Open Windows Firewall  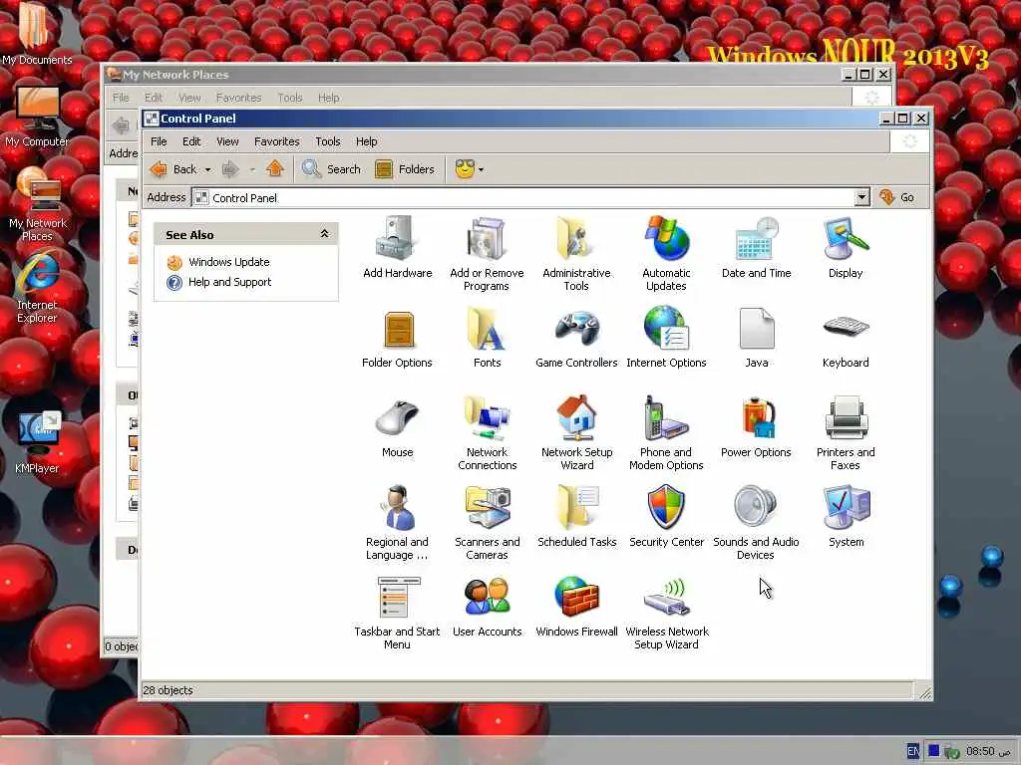(x=576, y=607)
